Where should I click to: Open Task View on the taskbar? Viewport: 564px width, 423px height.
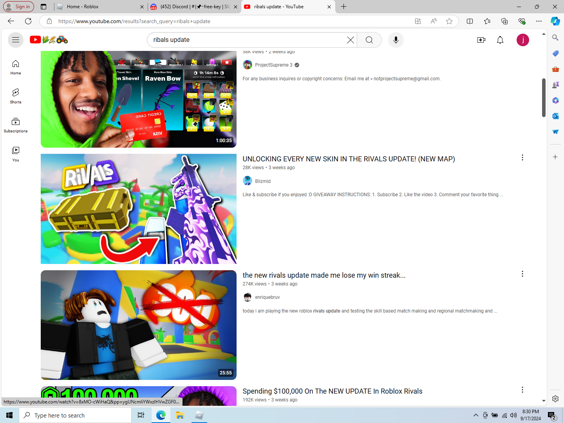pyautogui.click(x=141, y=415)
